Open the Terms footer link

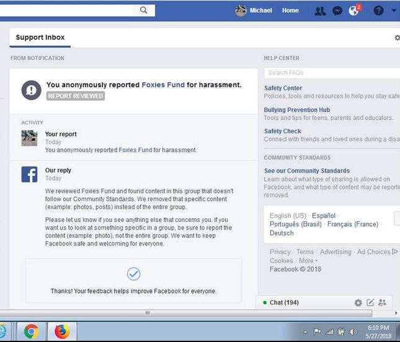tap(305, 252)
